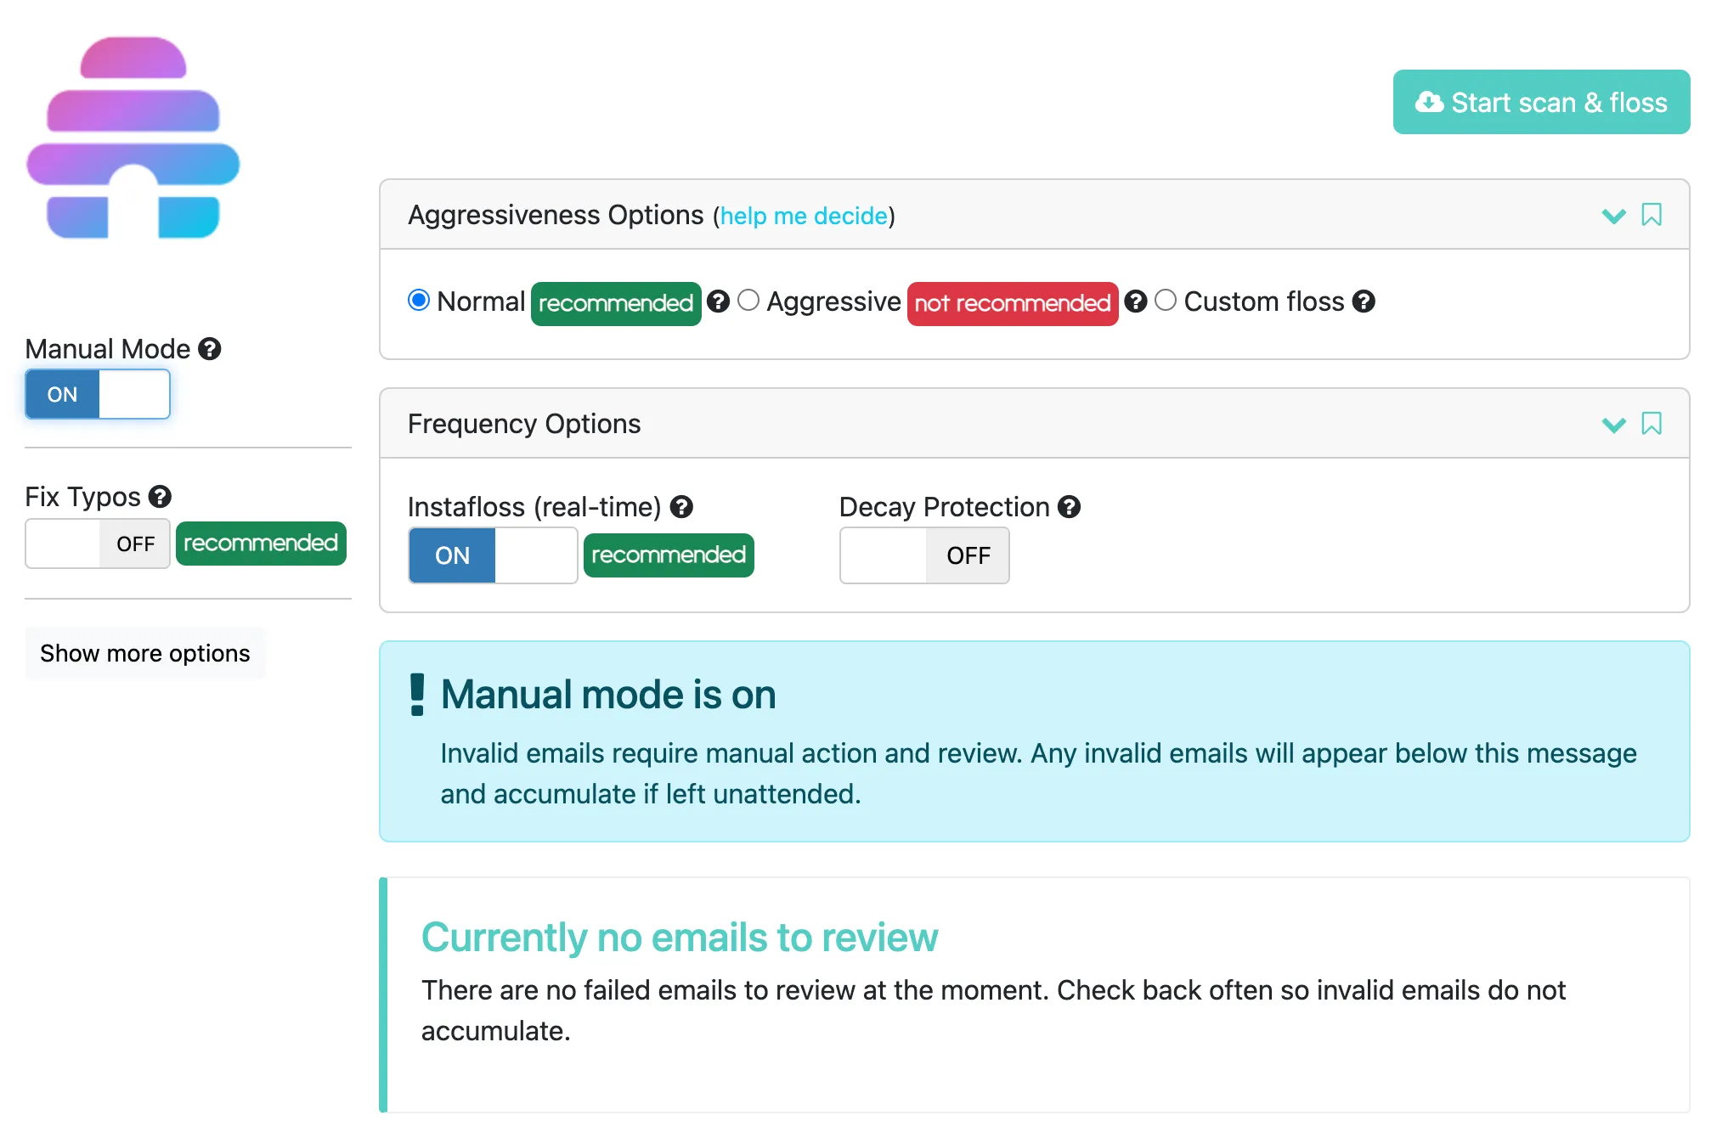Click the Currently no emails to review heading

pos(680,938)
